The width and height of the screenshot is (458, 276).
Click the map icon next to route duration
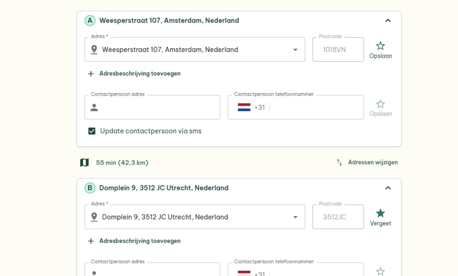84,162
